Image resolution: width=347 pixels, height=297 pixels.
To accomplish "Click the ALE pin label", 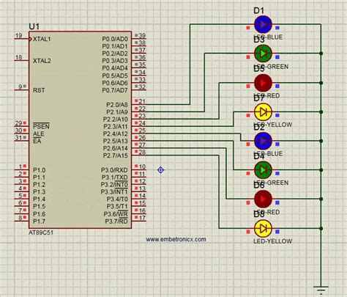I will pos(39,133).
